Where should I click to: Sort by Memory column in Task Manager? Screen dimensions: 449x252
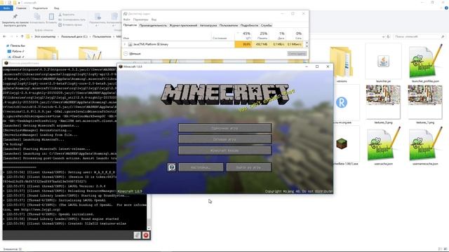pyautogui.click(x=260, y=36)
